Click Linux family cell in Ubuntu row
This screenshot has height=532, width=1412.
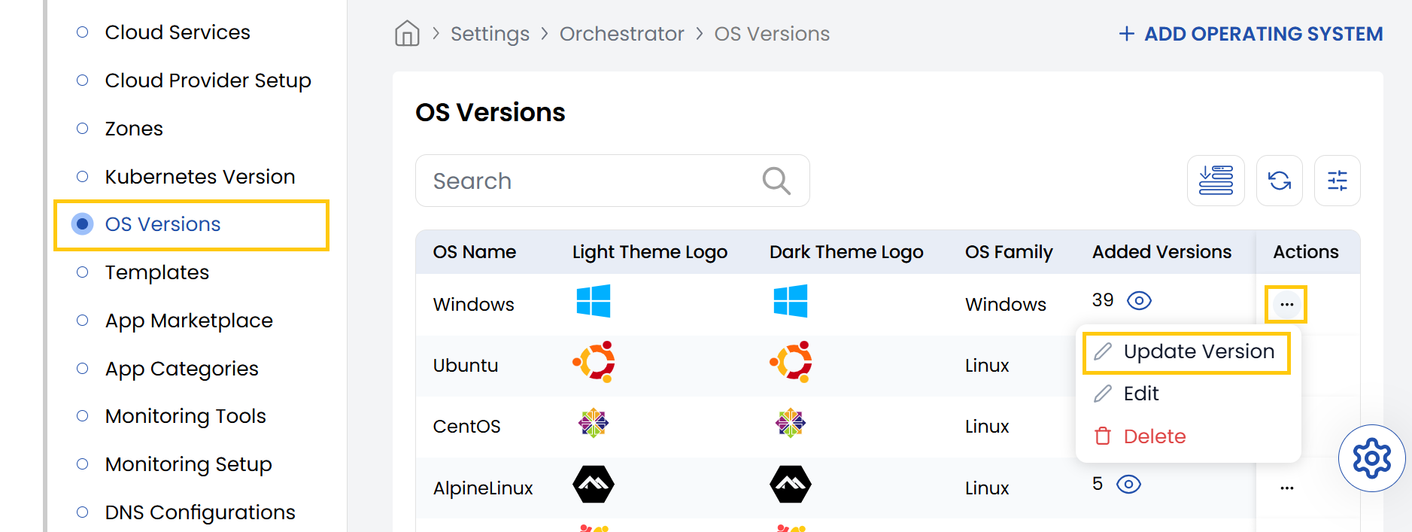(987, 366)
